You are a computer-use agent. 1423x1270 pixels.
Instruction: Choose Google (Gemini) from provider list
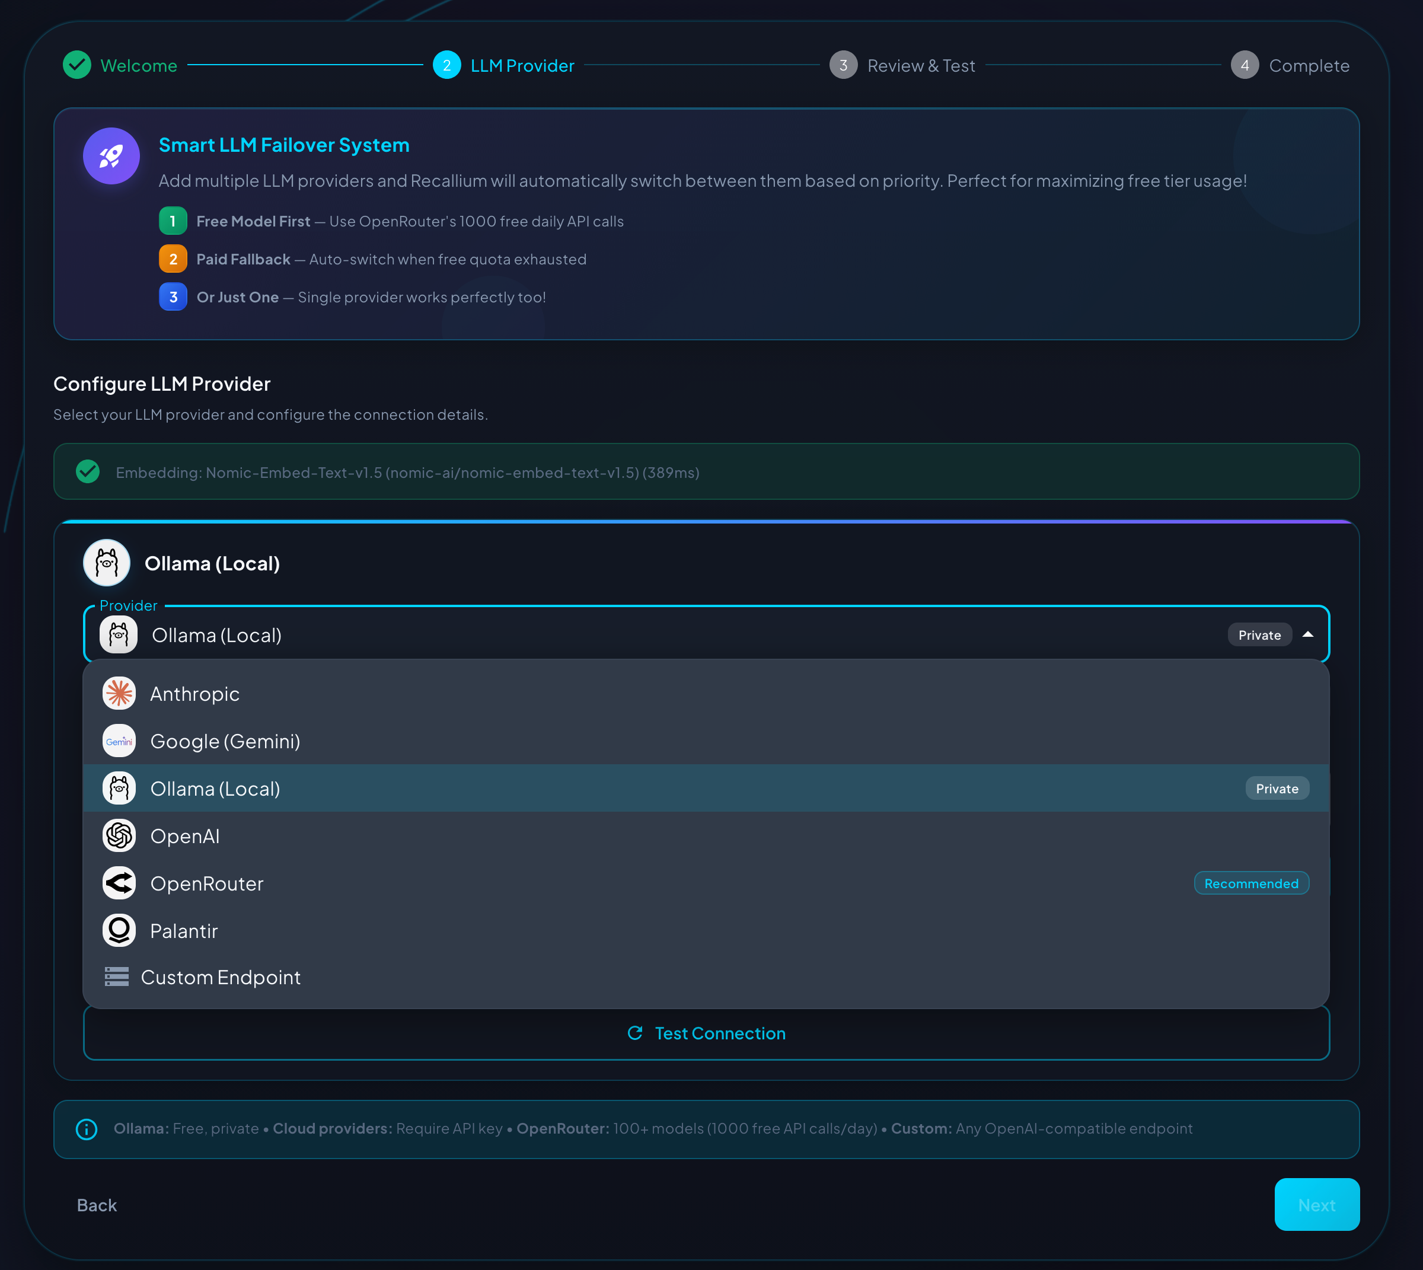click(x=706, y=741)
